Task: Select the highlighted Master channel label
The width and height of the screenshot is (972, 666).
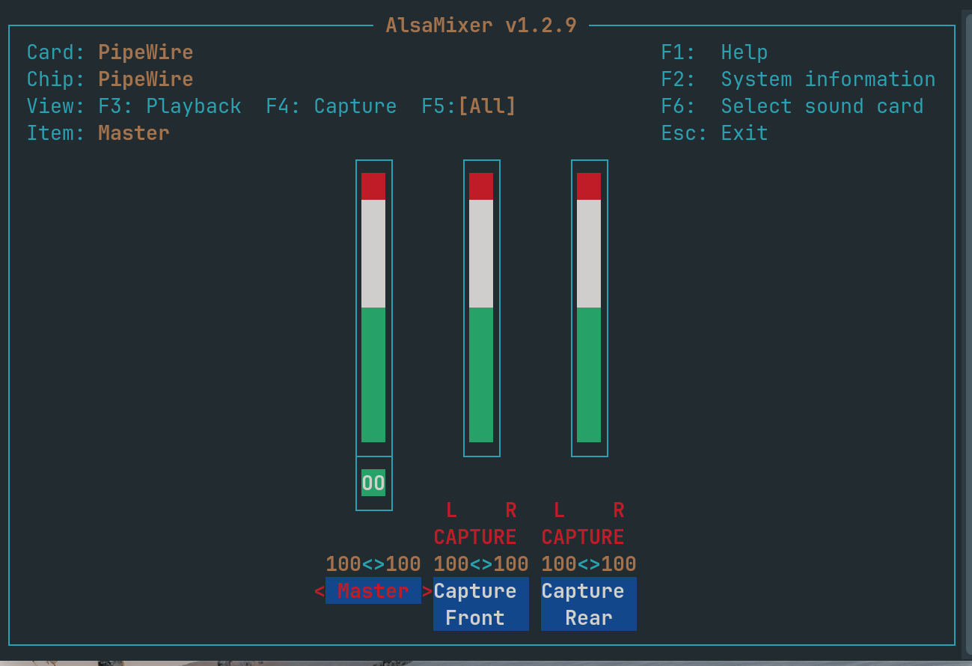Action: click(373, 590)
